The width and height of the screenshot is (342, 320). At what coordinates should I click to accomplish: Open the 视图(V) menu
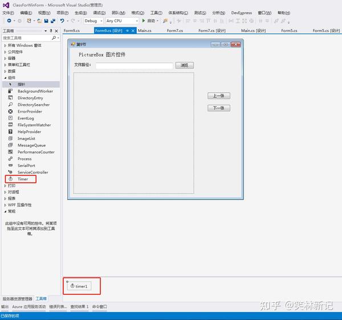(44, 13)
